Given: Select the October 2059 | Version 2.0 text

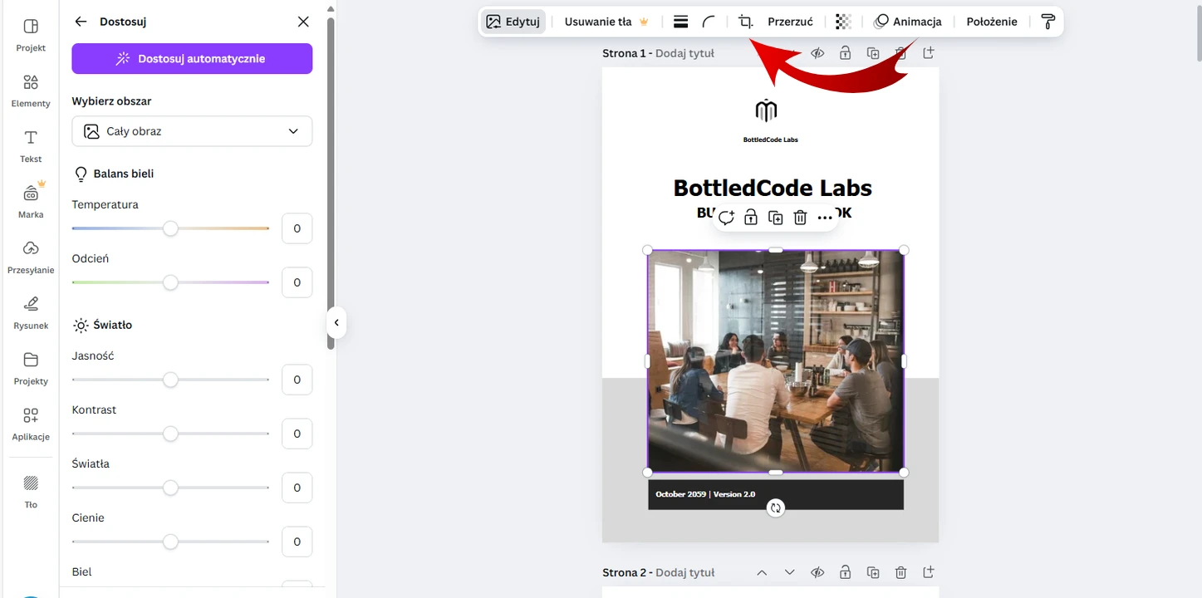Looking at the screenshot, I should tap(705, 494).
